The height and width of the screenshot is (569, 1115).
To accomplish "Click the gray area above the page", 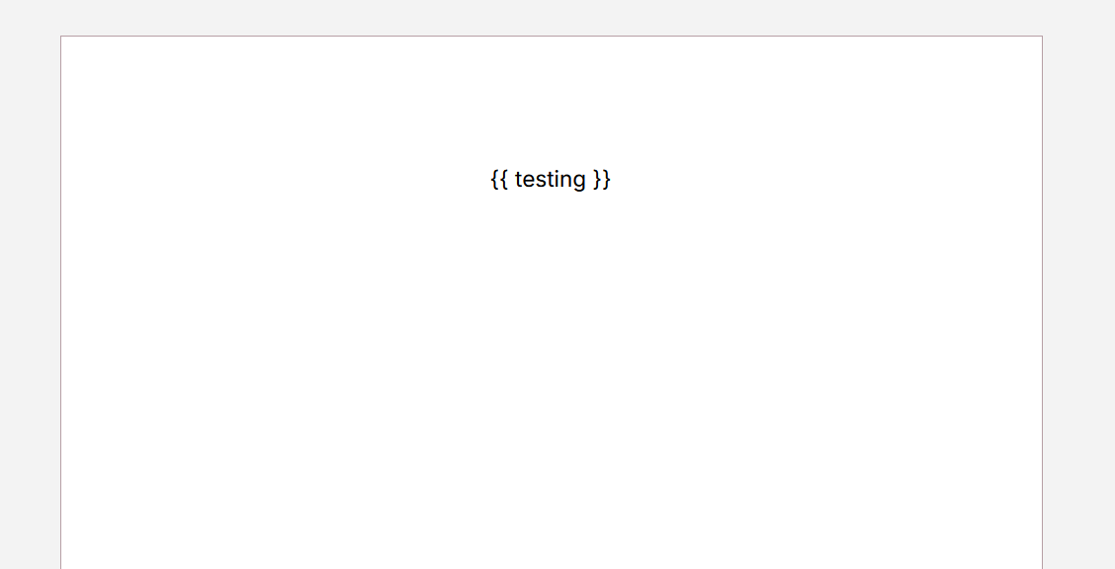I will tap(551, 17).
